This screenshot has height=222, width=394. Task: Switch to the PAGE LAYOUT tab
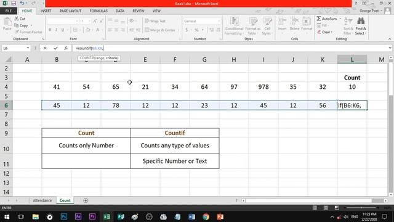tap(70, 11)
